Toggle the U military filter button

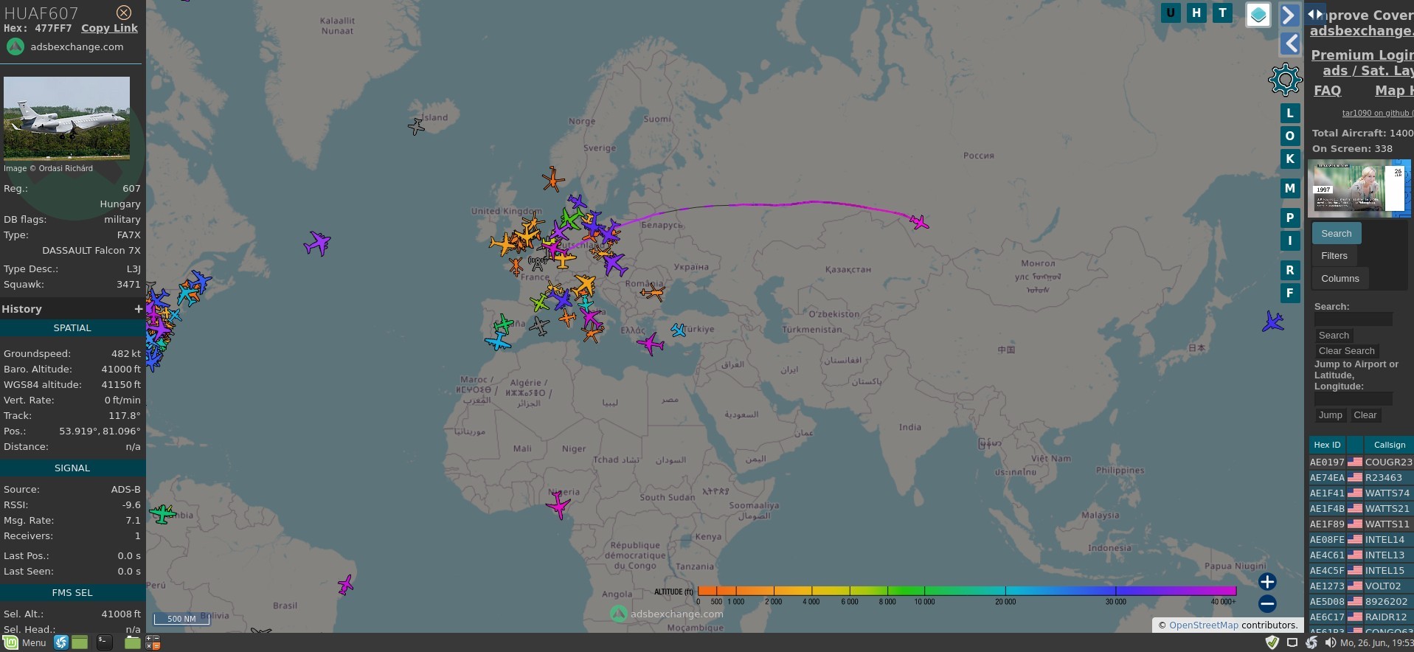[x=1171, y=13]
